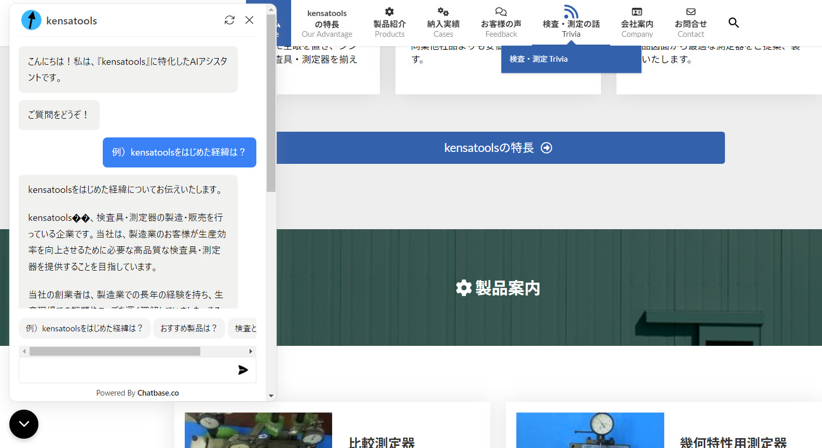Click the kensatools chat header title
The image size is (822, 448).
(72, 21)
